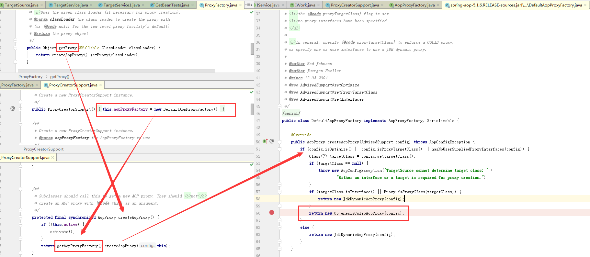
Task: Click the implements-method gutter icon on line 50
Action: click(265, 141)
